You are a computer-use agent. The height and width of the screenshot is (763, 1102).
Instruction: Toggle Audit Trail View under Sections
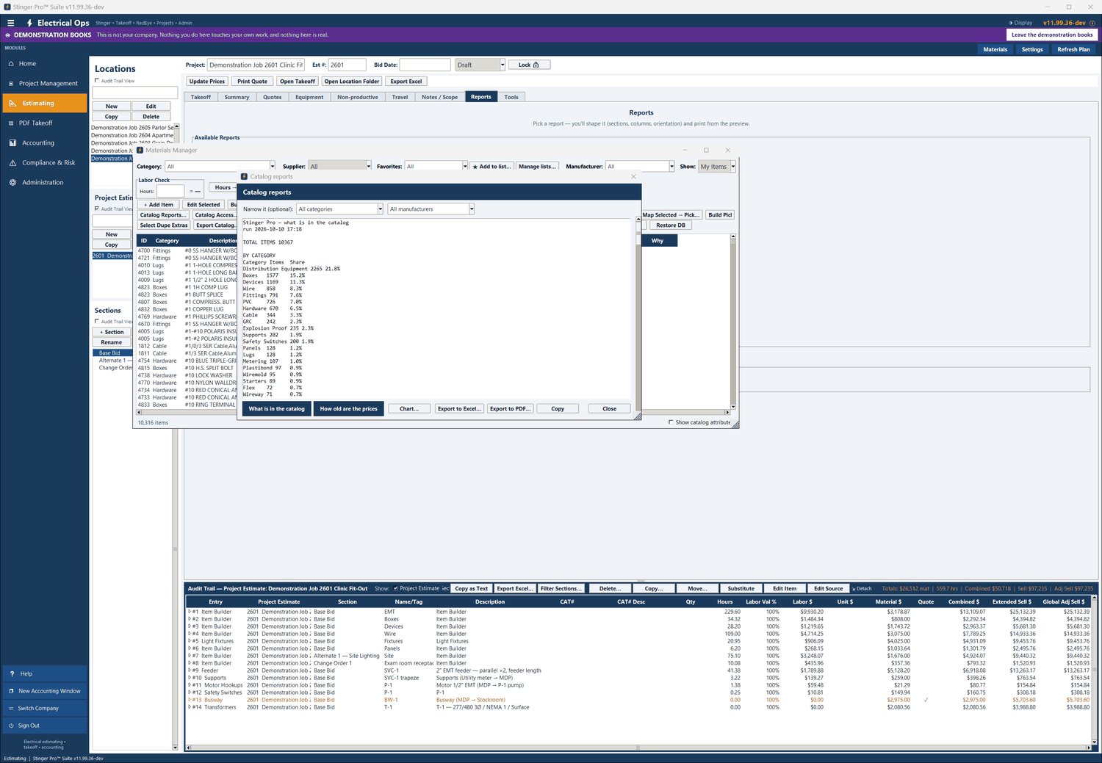(97, 322)
